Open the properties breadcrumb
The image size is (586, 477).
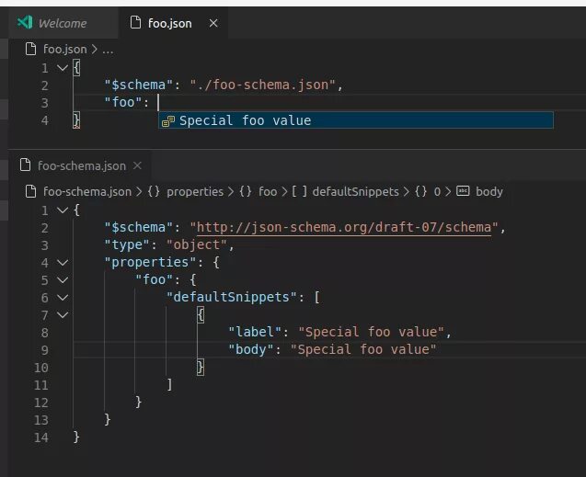pos(195,191)
